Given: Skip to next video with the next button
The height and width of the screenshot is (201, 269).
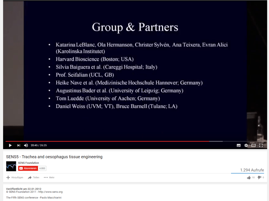Looking at the screenshot, I should tap(19, 145).
